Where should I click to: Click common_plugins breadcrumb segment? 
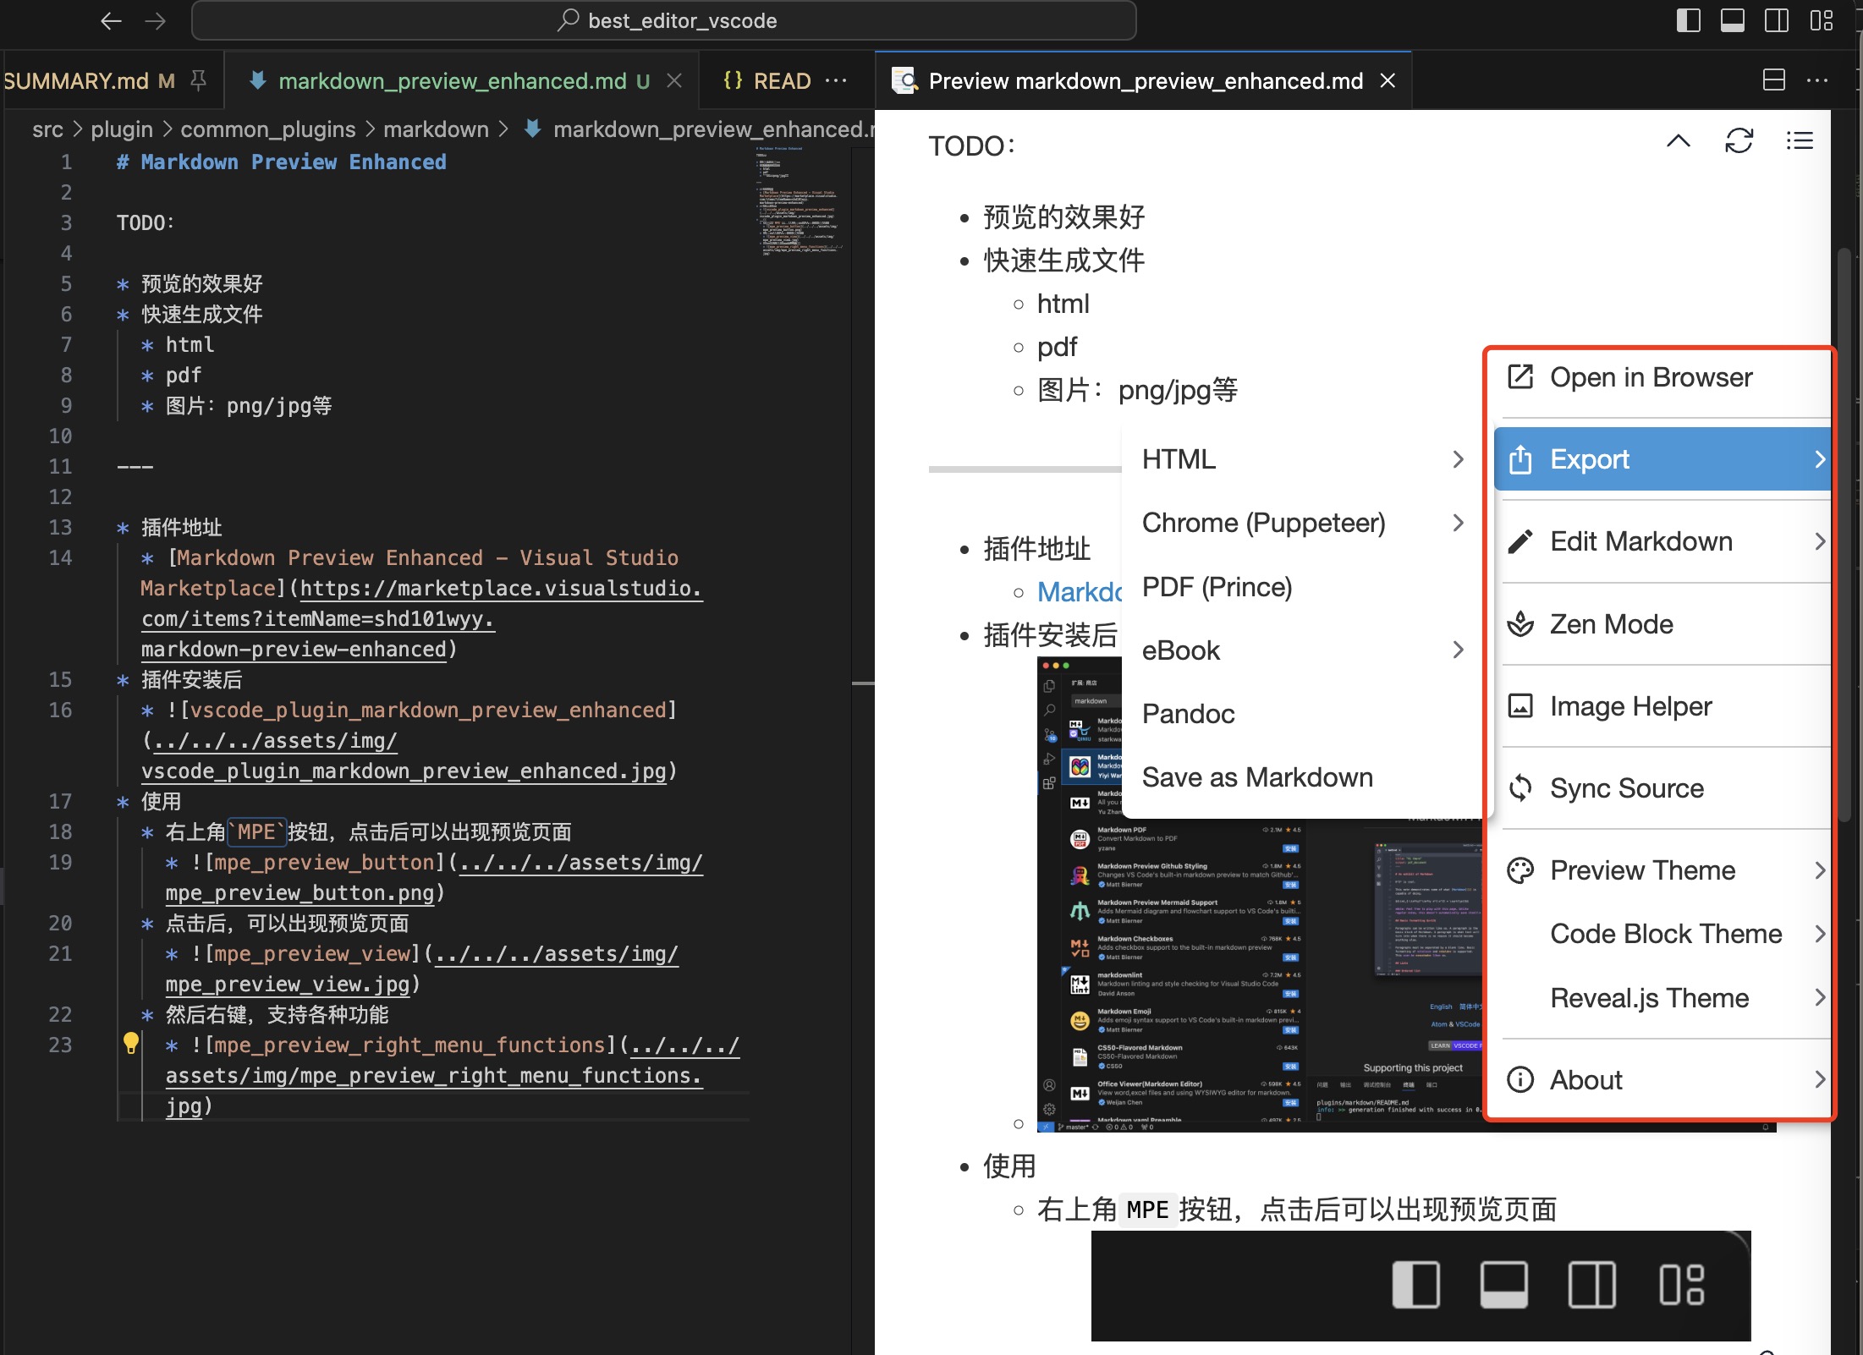(x=268, y=129)
